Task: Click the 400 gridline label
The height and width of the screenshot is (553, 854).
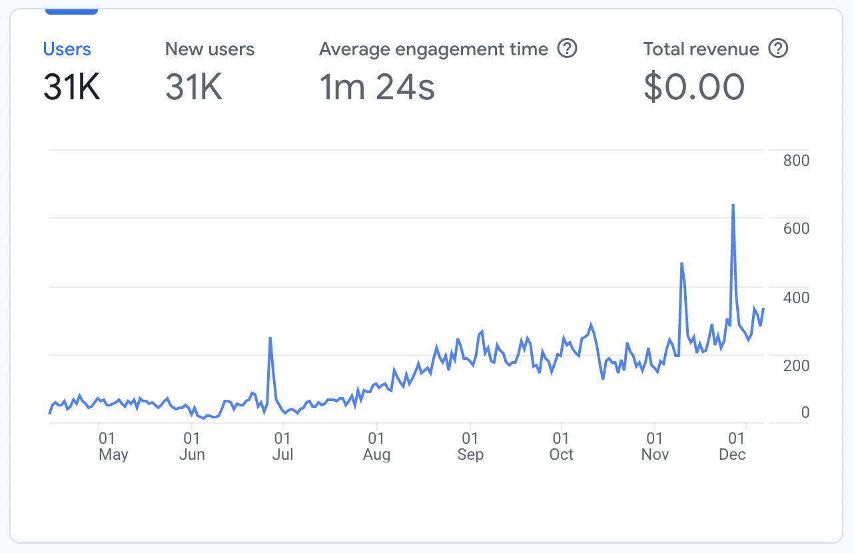Action: click(x=797, y=297)
